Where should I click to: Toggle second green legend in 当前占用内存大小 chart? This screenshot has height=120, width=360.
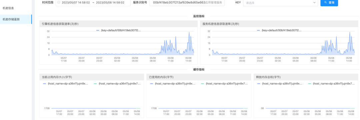(x=117, y=84)
